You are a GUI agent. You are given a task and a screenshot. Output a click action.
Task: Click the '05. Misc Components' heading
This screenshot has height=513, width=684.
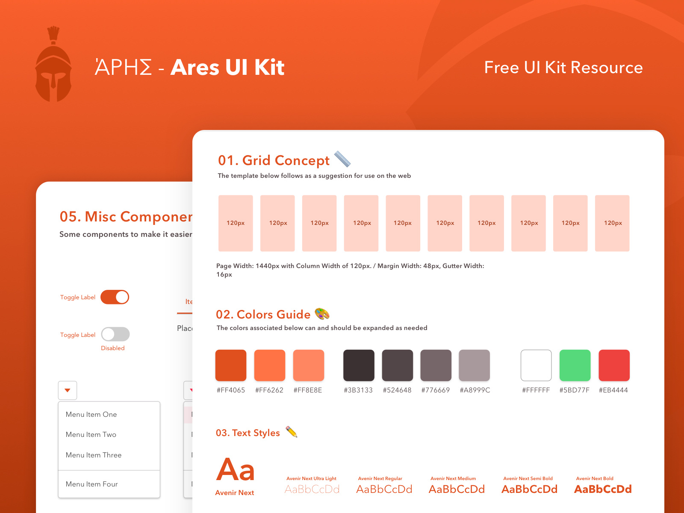click(x=126, y=217)
